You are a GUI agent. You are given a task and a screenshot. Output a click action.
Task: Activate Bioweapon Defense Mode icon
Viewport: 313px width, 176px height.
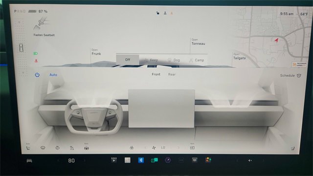132,148
